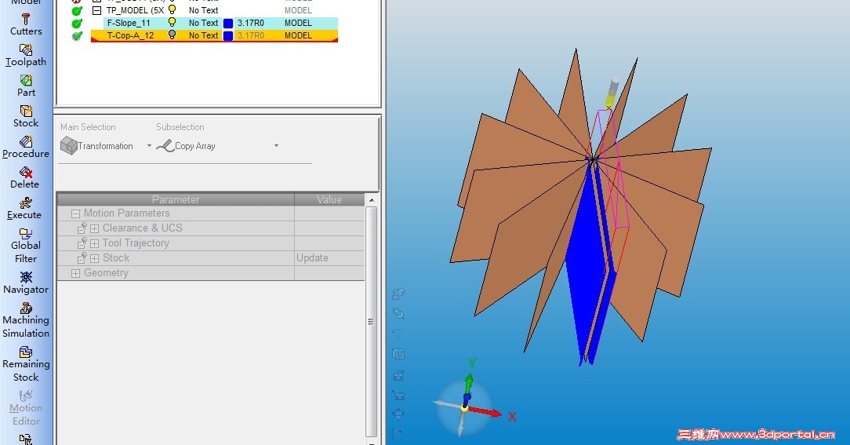Create a new Procedure from the sidebar

click(x=25, y=147)
